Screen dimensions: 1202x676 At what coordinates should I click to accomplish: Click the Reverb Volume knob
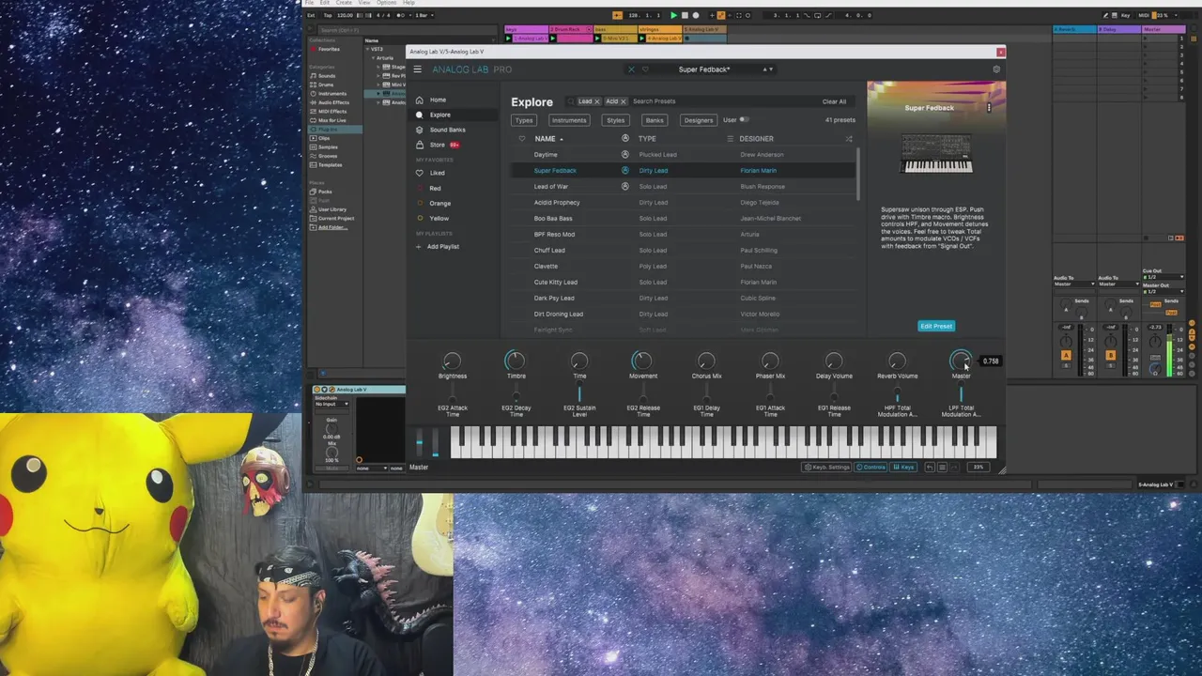click(x=897, y=361)
